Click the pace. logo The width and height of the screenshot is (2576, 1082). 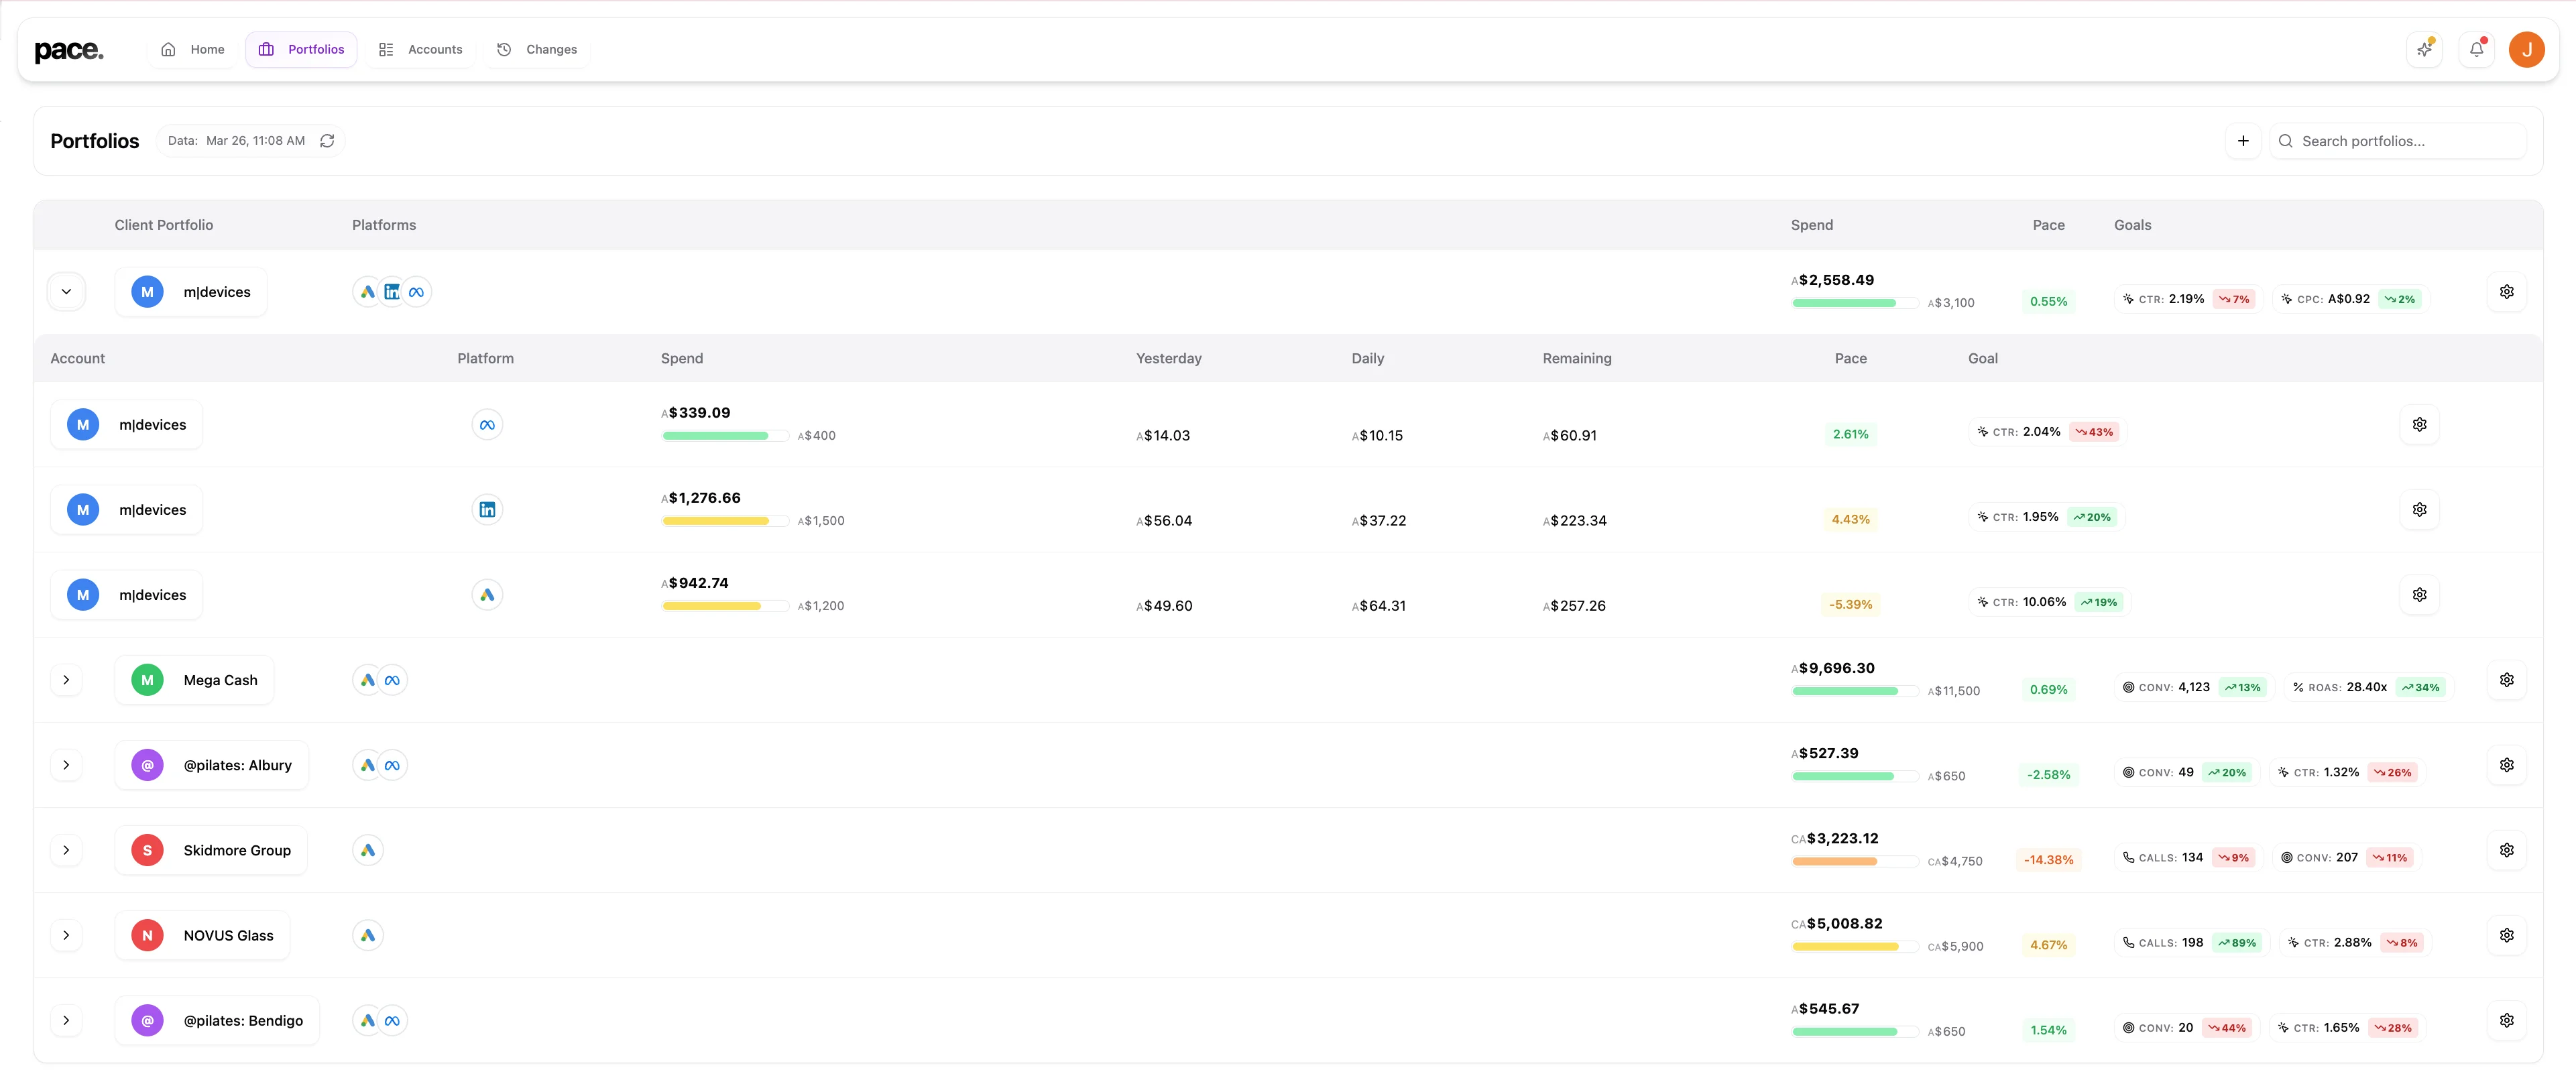pyautogui.click(x=69, y=50)
